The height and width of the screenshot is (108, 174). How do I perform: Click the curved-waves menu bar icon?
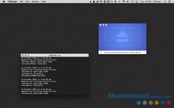97,2
